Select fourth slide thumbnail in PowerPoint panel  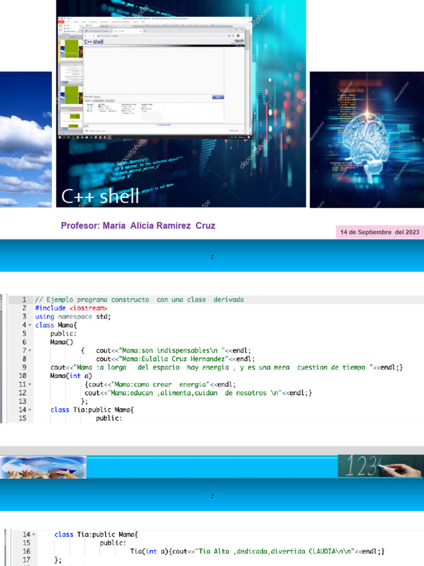point(71,120)
